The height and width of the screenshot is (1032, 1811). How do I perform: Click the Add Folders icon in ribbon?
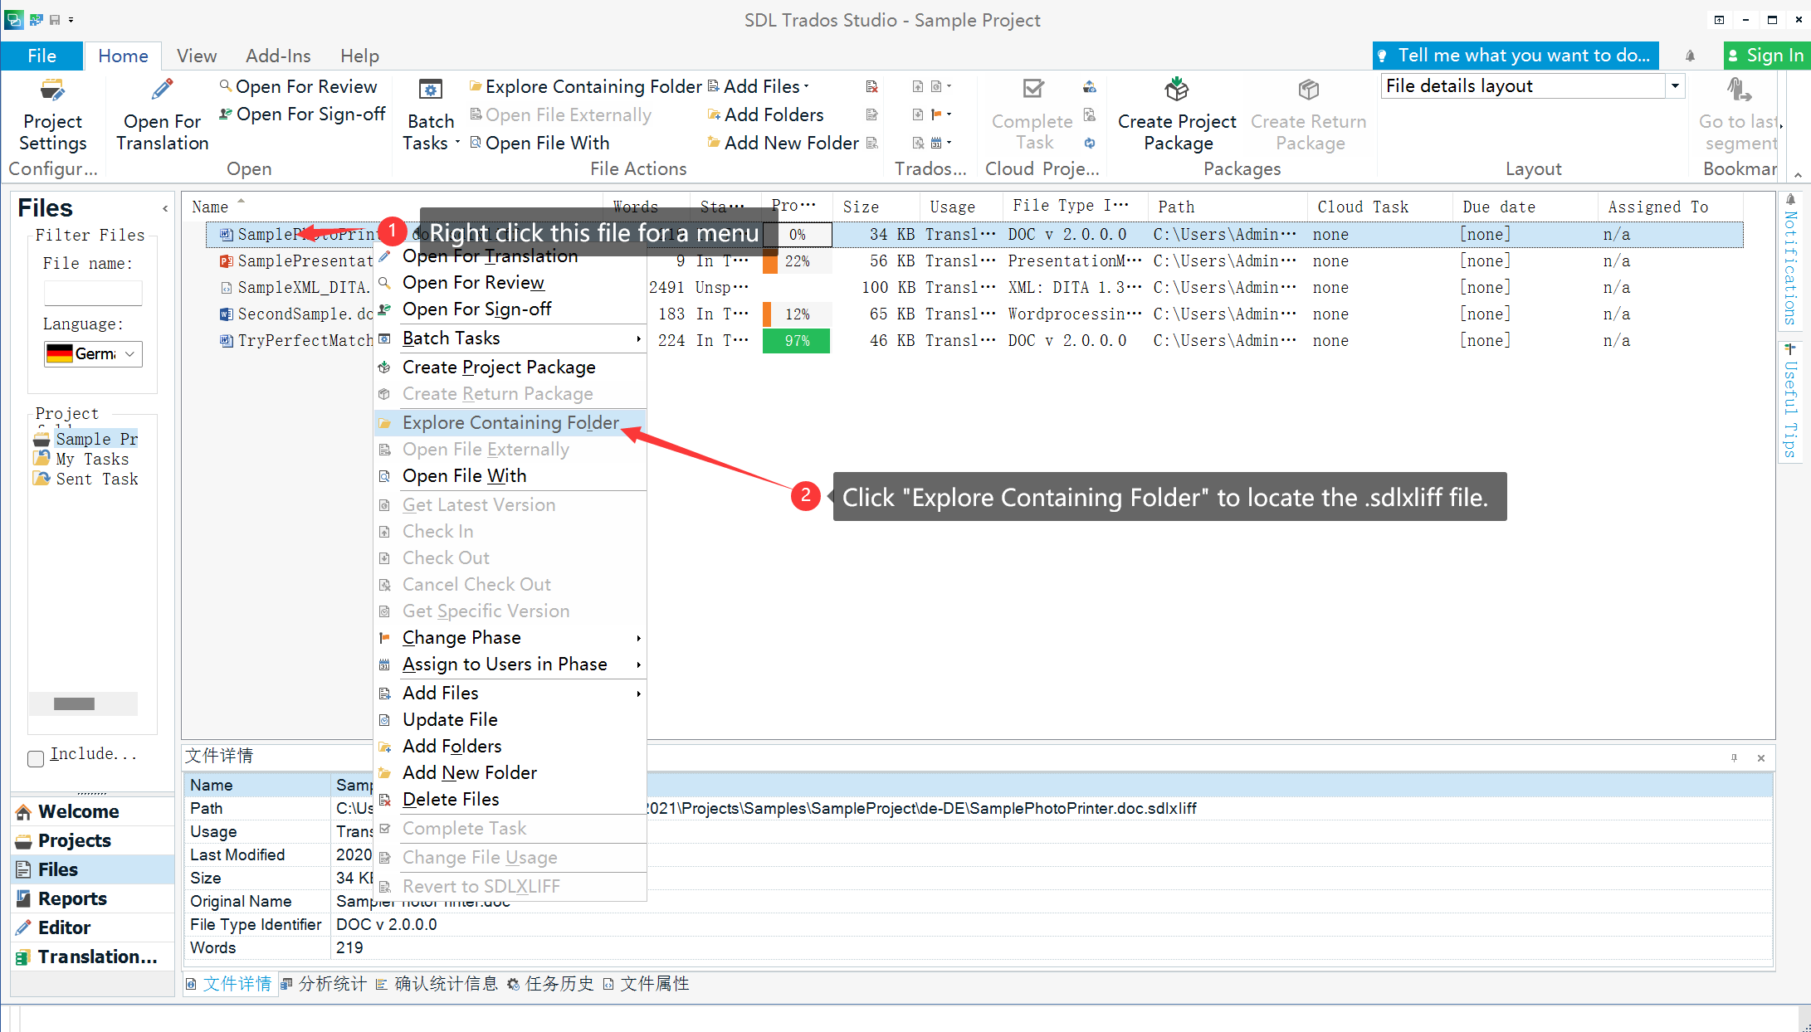[764, 114]
